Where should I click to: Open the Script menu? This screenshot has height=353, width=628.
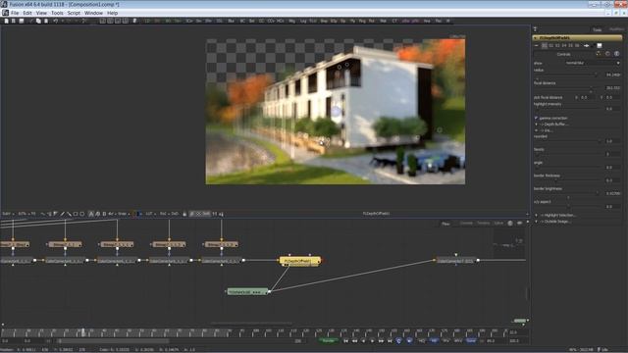pyautogui.click(x=74, y=13)
